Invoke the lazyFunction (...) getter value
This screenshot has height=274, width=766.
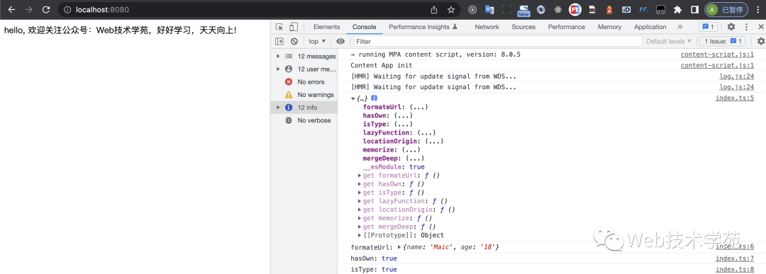(426, 132)
